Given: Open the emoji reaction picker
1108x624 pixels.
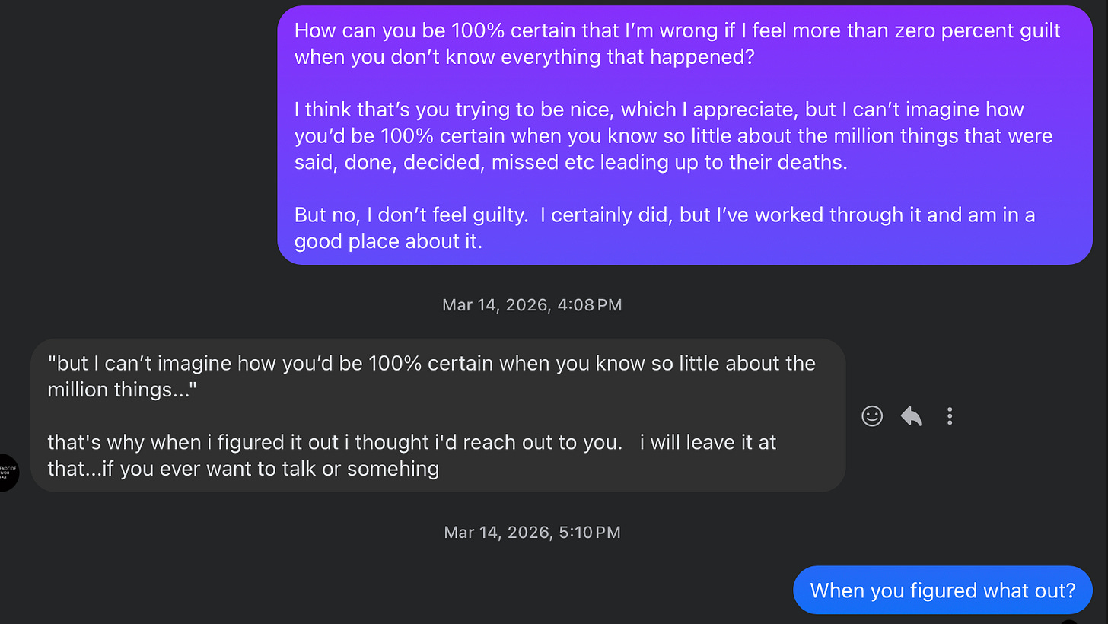Looking at the screenshot, I should point(872,415).
